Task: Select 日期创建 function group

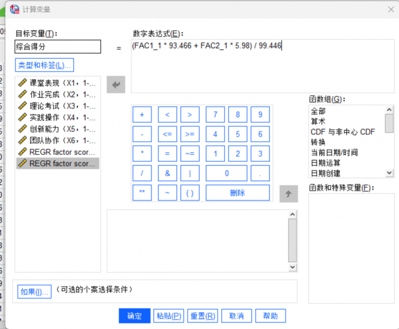Action: (x=326, y=174)
